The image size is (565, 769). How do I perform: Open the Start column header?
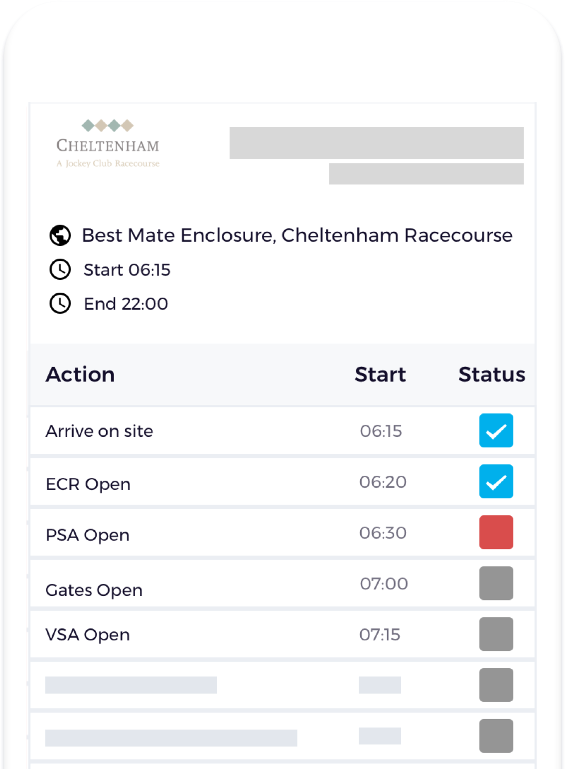(x=380, y=374)
